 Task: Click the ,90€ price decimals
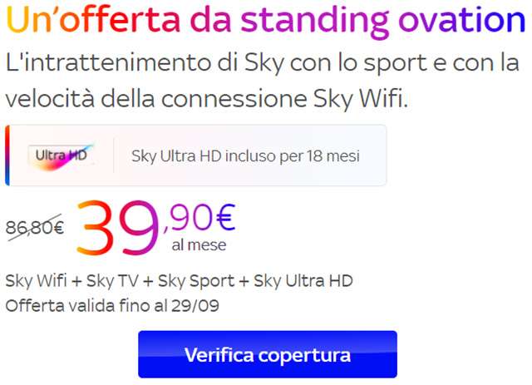coord(199,218)
